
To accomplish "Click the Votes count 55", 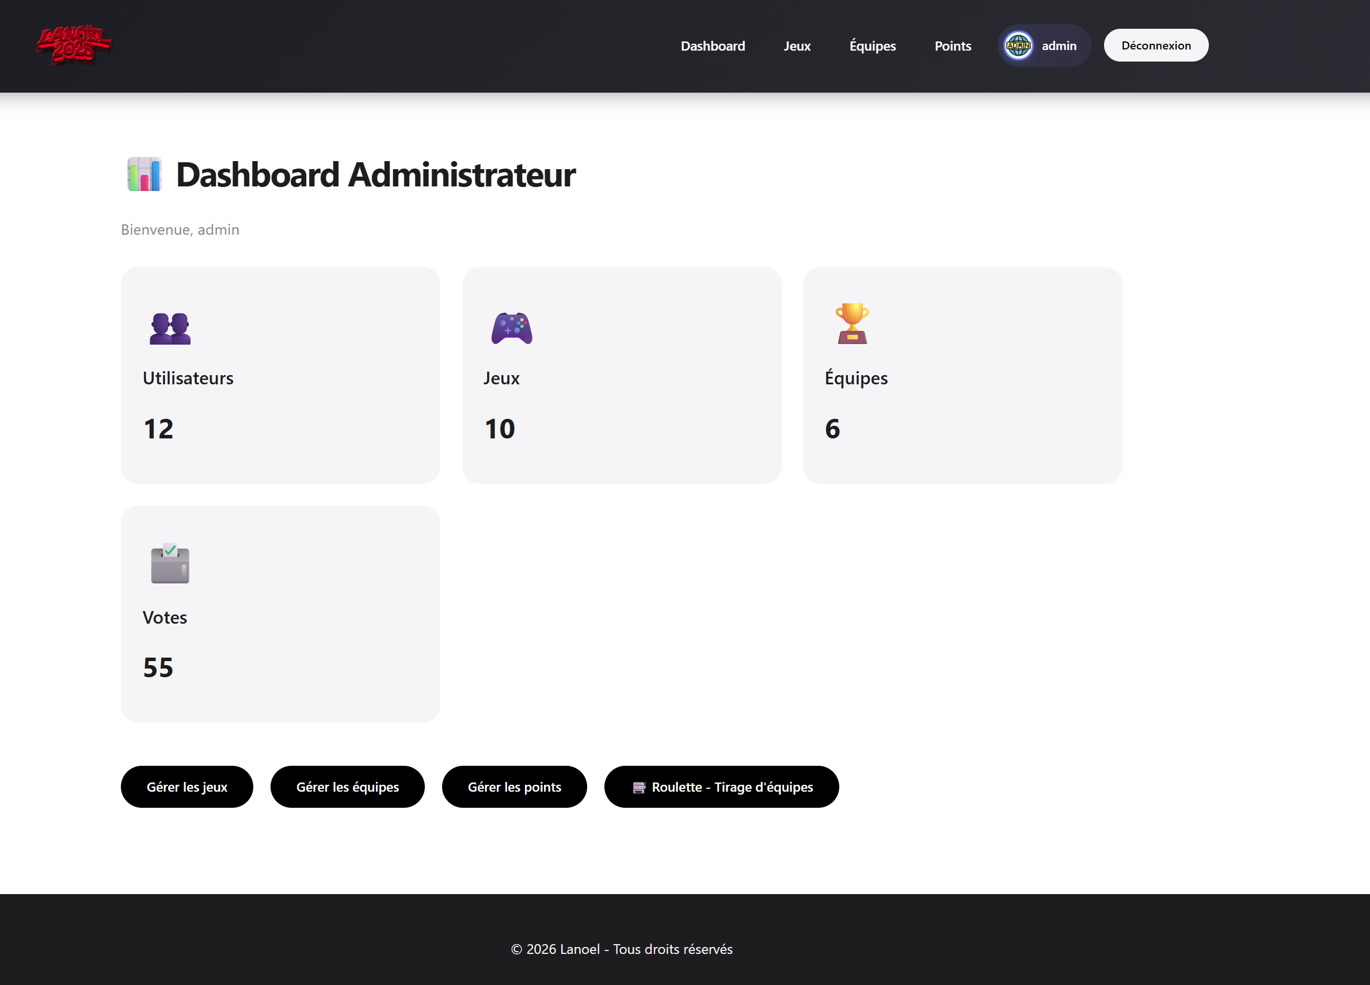I will tap(158, 668).
